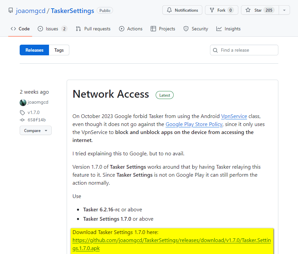Click the star count 205
The width and height of the screenshot is (298, 254).
coord(269,10)
